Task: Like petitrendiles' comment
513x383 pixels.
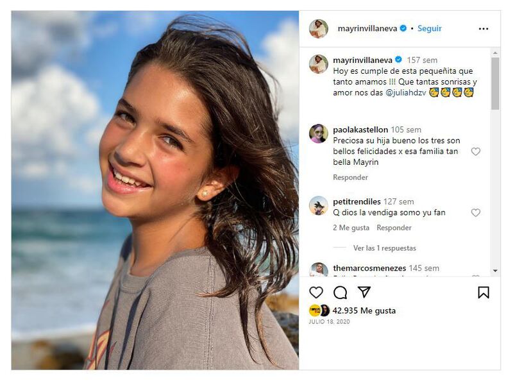Action: 476,213
